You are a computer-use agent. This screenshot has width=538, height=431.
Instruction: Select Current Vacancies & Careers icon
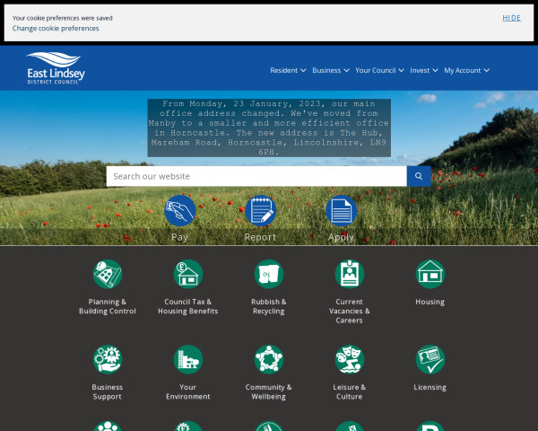[x=350, y=274]
